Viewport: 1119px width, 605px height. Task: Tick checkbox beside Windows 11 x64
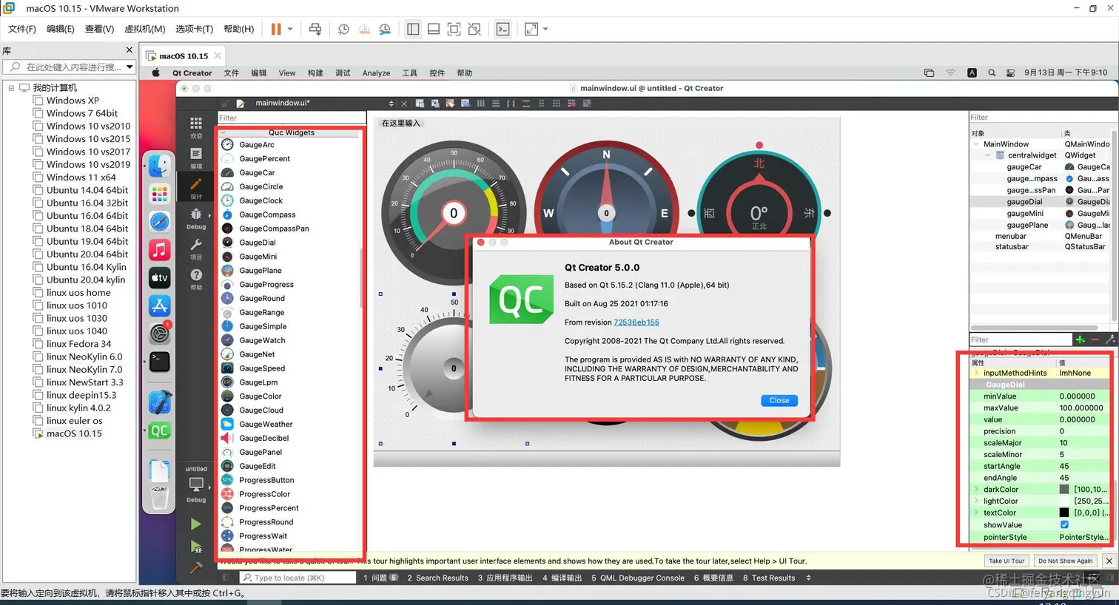[x=38, y=178]
